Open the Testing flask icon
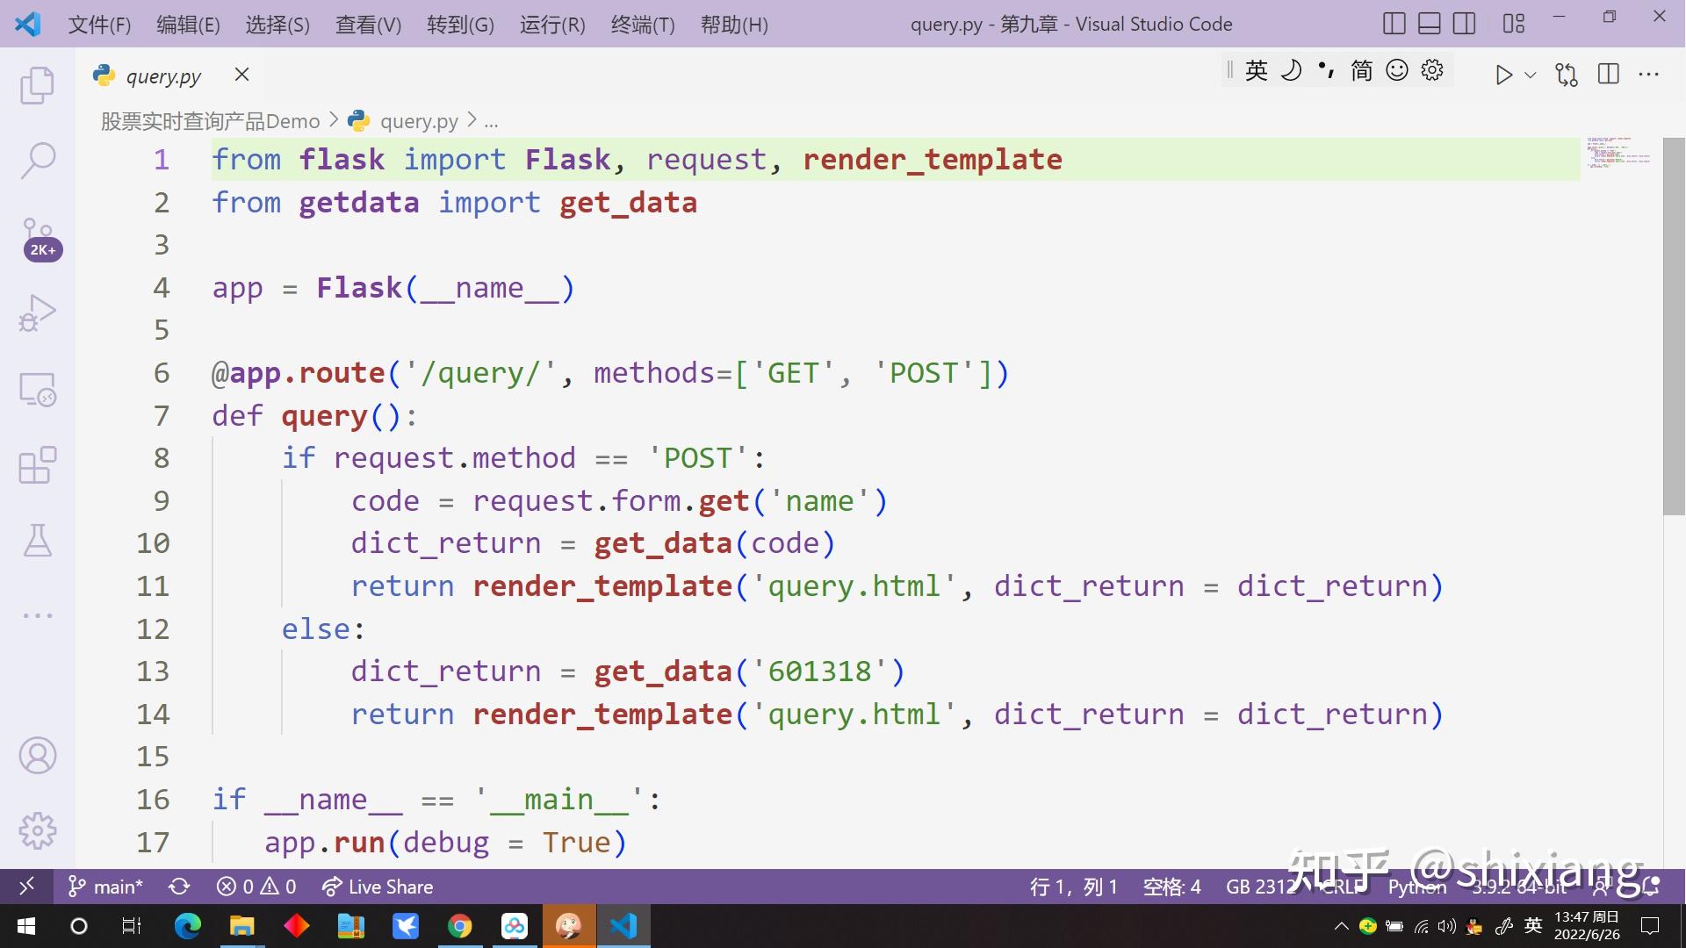 pos(37,541)
